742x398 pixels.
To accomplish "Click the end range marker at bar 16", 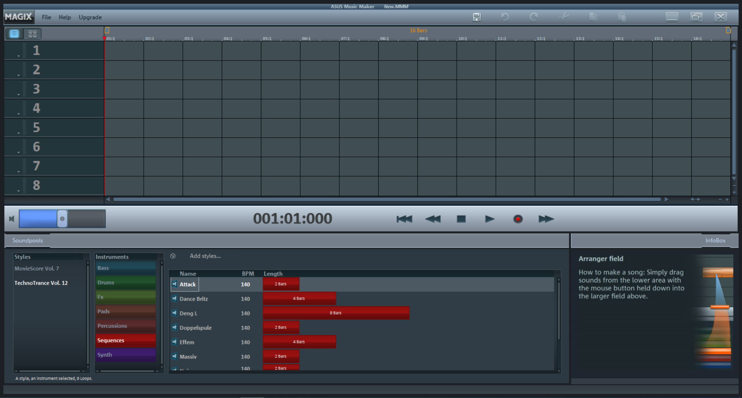I will tap(728, 30).
